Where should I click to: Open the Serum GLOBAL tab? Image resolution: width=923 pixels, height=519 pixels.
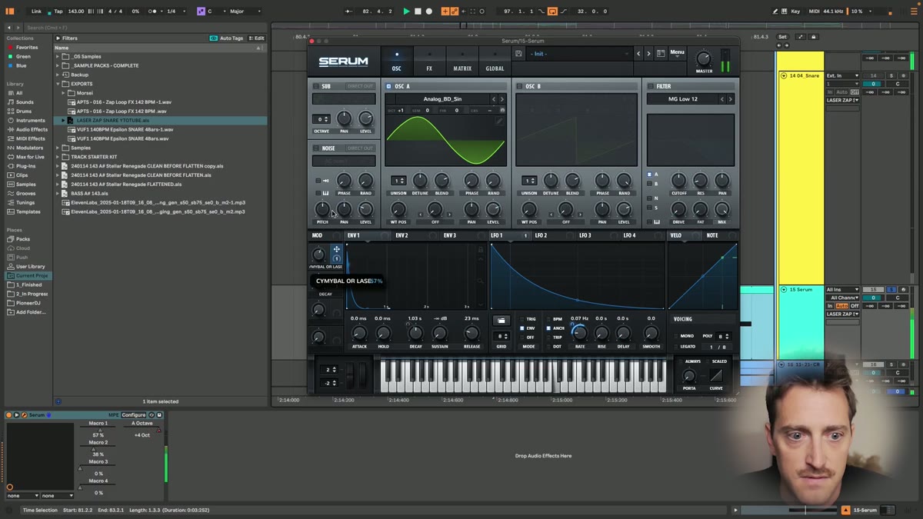[495, 61]
